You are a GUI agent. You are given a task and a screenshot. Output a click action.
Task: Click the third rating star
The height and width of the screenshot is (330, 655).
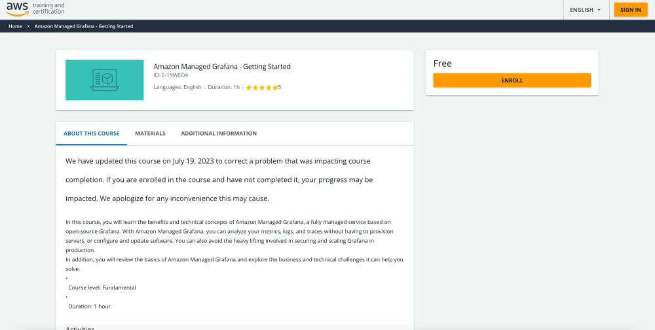point(262,88)
